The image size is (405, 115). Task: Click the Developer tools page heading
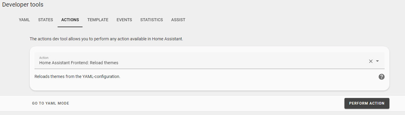coord(23,5)
